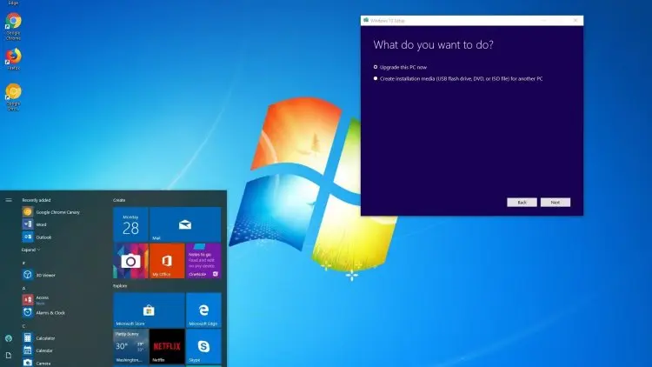Open the Skype tile

click(203, 346)
